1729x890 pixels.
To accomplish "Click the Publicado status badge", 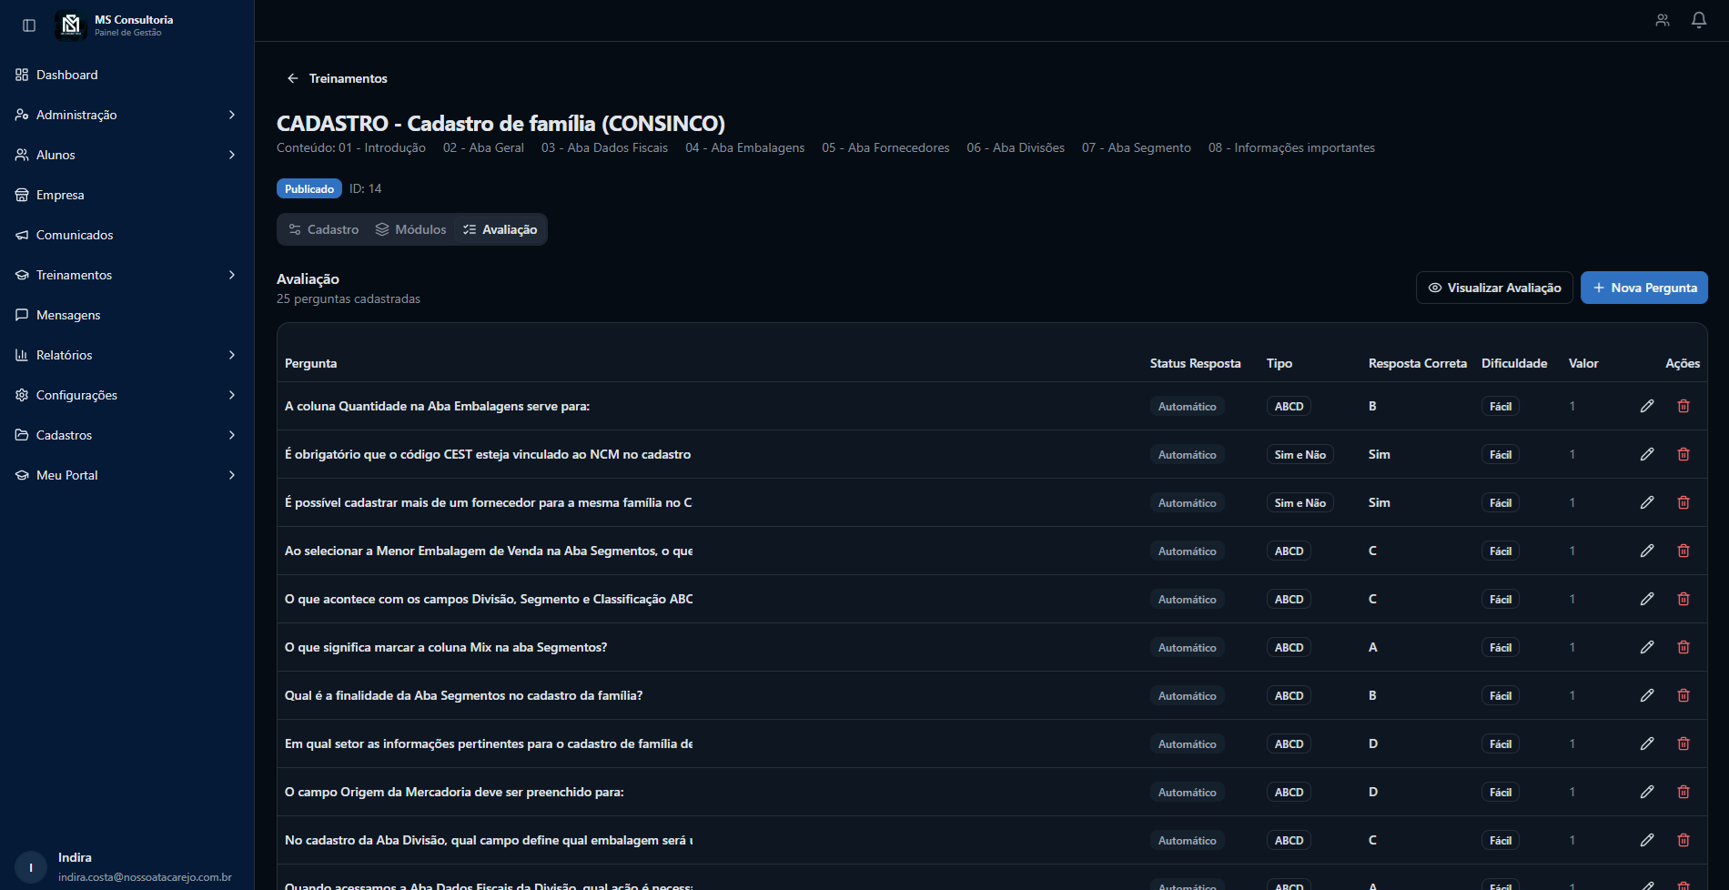I will pos(309,188).
